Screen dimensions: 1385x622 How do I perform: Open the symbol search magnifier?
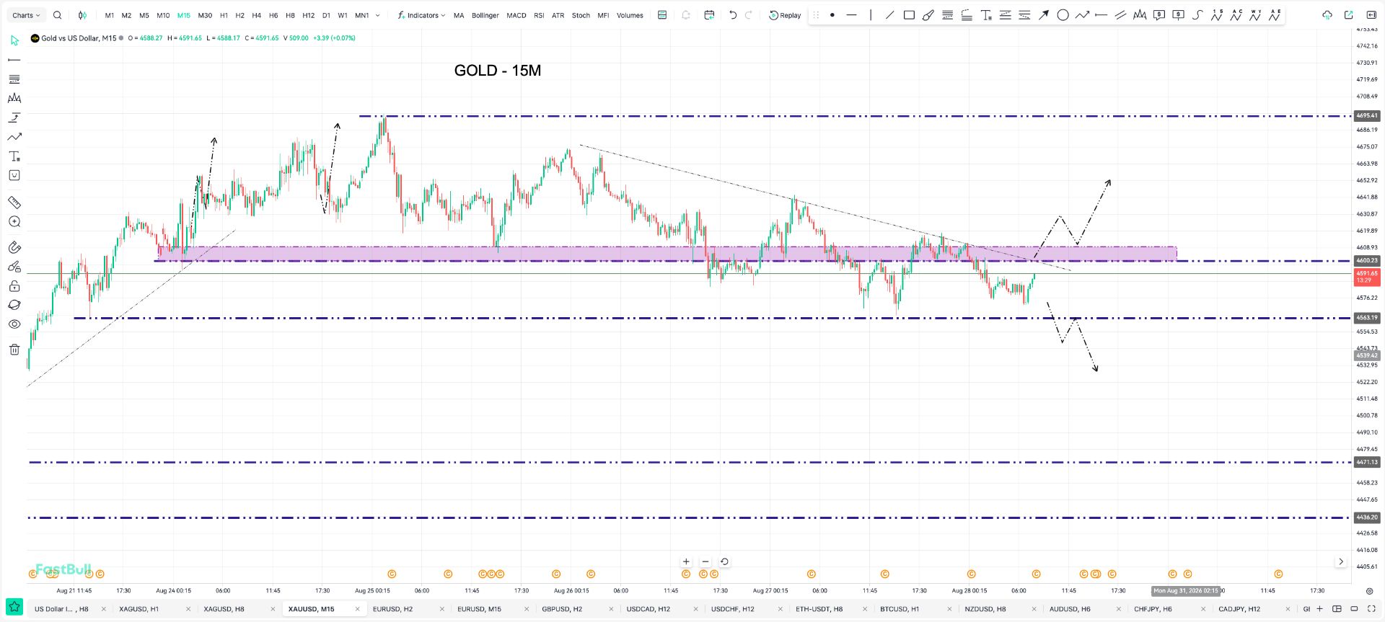(x=58, y=15)
